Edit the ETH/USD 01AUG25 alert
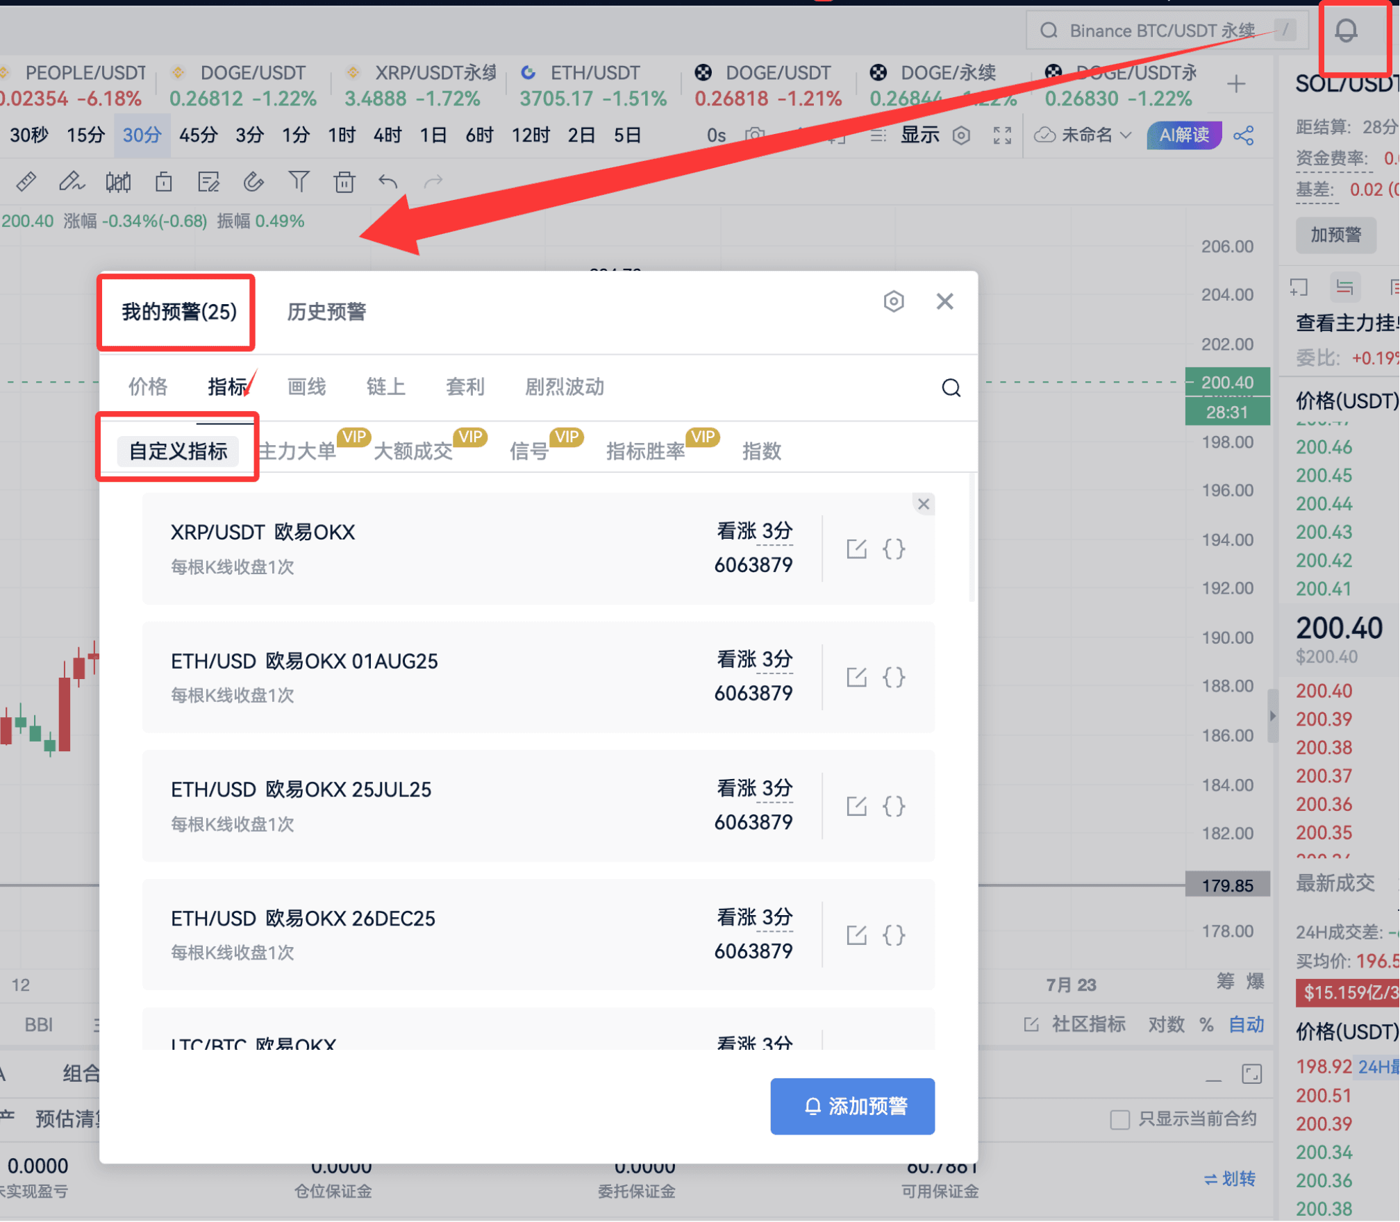Screen dimensions: 1400x1222 pos(856,677)
